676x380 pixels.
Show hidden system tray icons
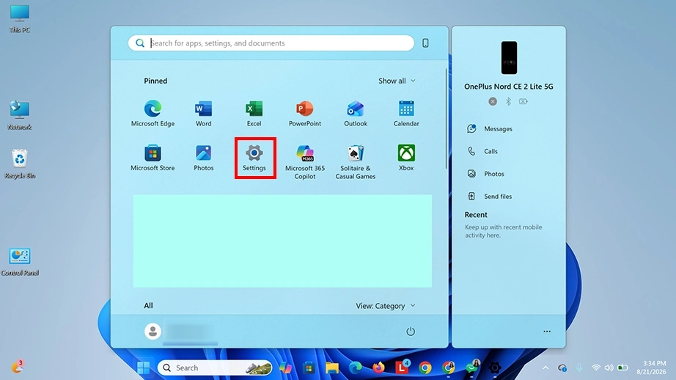pyautogui.click(x=545, y=368)
